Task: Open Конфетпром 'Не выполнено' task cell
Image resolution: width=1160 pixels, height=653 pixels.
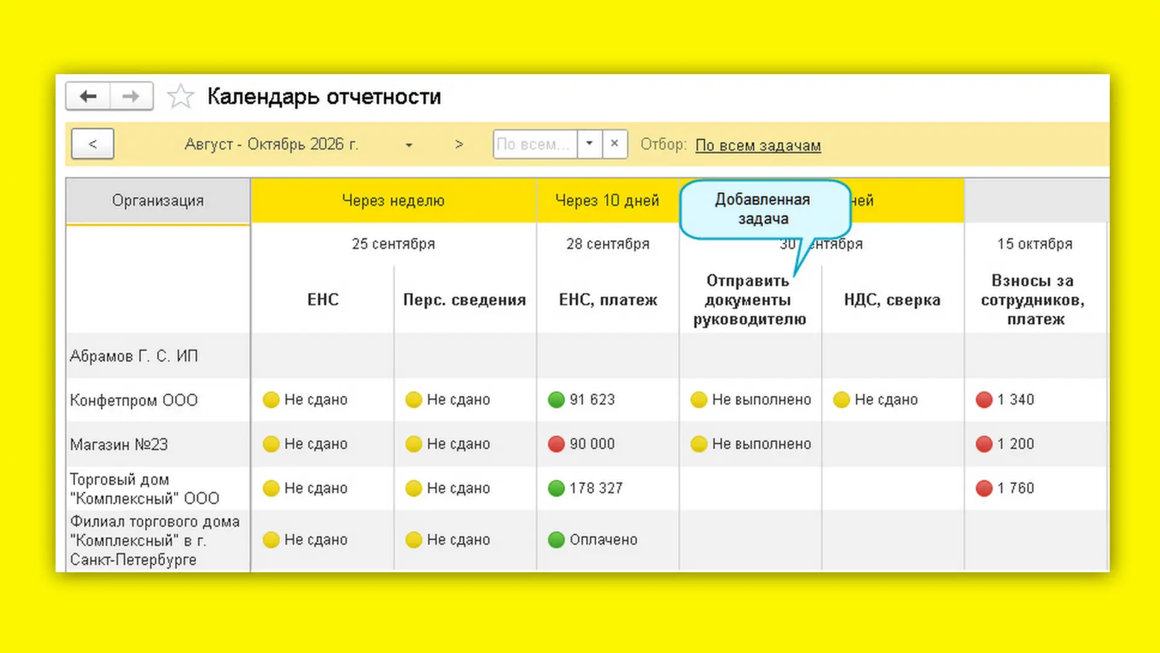Action: click(x=750, y=400)
